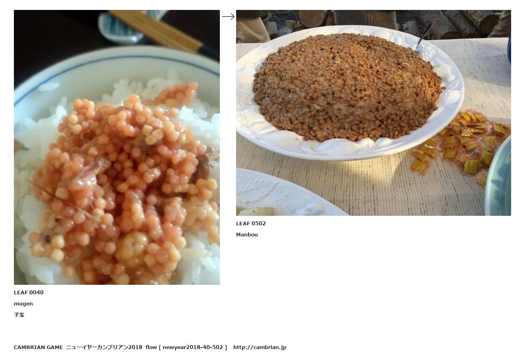Select the author name mugen

[x=23, y=304]
